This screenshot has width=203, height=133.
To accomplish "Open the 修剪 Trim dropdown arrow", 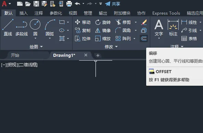I will pyautogui.click(x=136, y=22).
